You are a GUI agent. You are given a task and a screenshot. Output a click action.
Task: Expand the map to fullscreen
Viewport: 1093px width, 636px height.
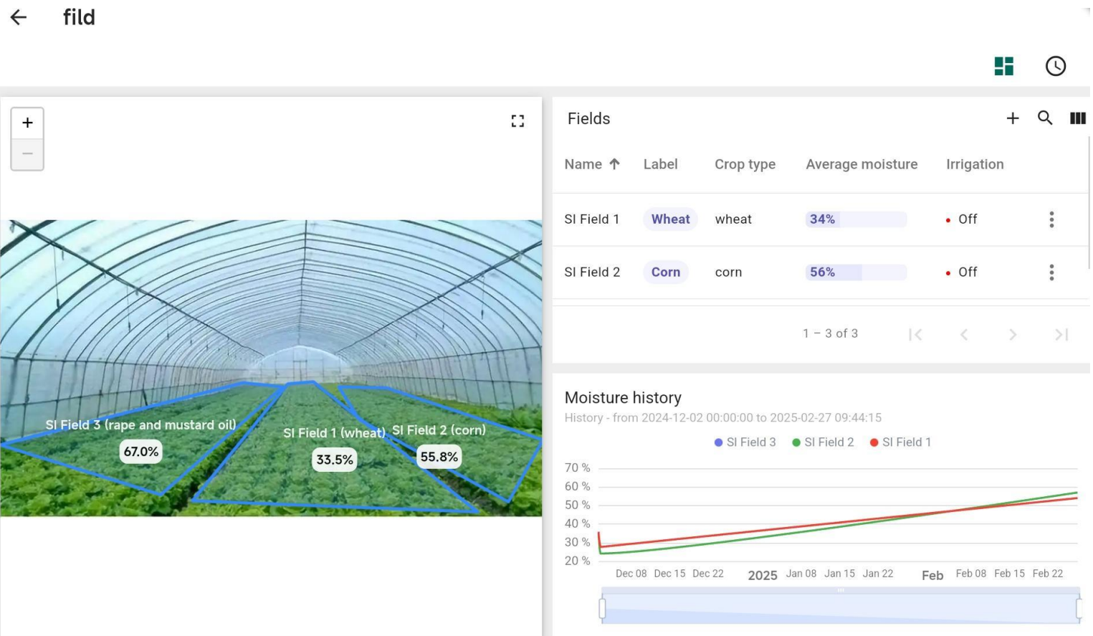pos(517,121)
